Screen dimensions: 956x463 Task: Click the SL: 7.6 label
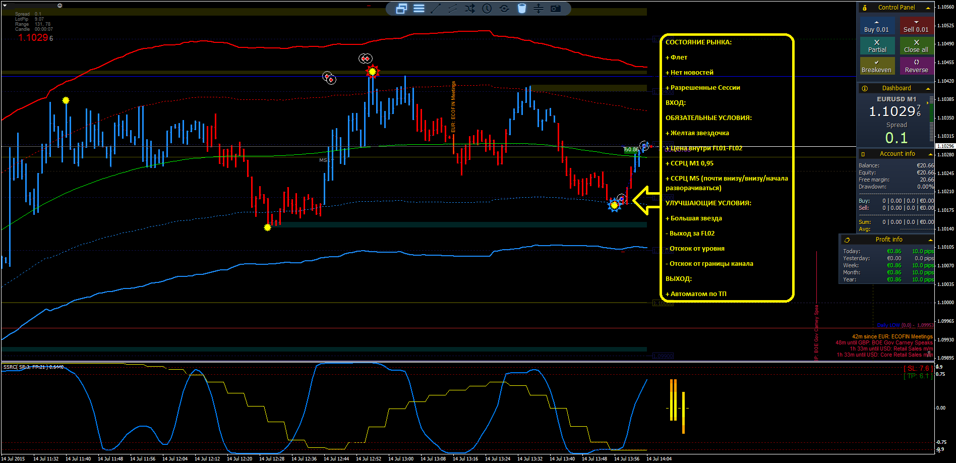[x=917, y=369]
